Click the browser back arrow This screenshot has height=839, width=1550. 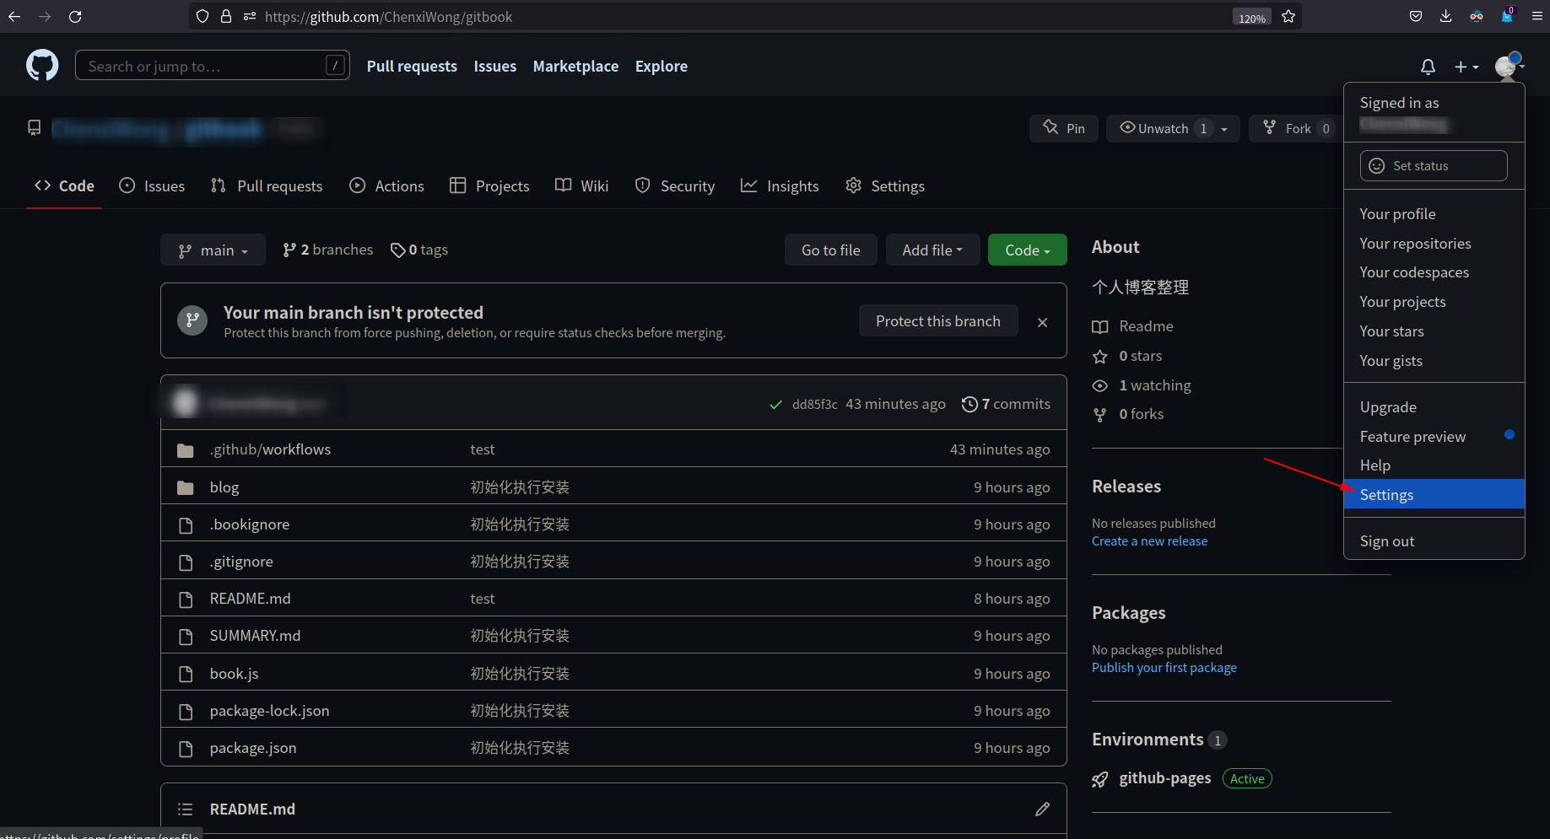coord(14,16)
